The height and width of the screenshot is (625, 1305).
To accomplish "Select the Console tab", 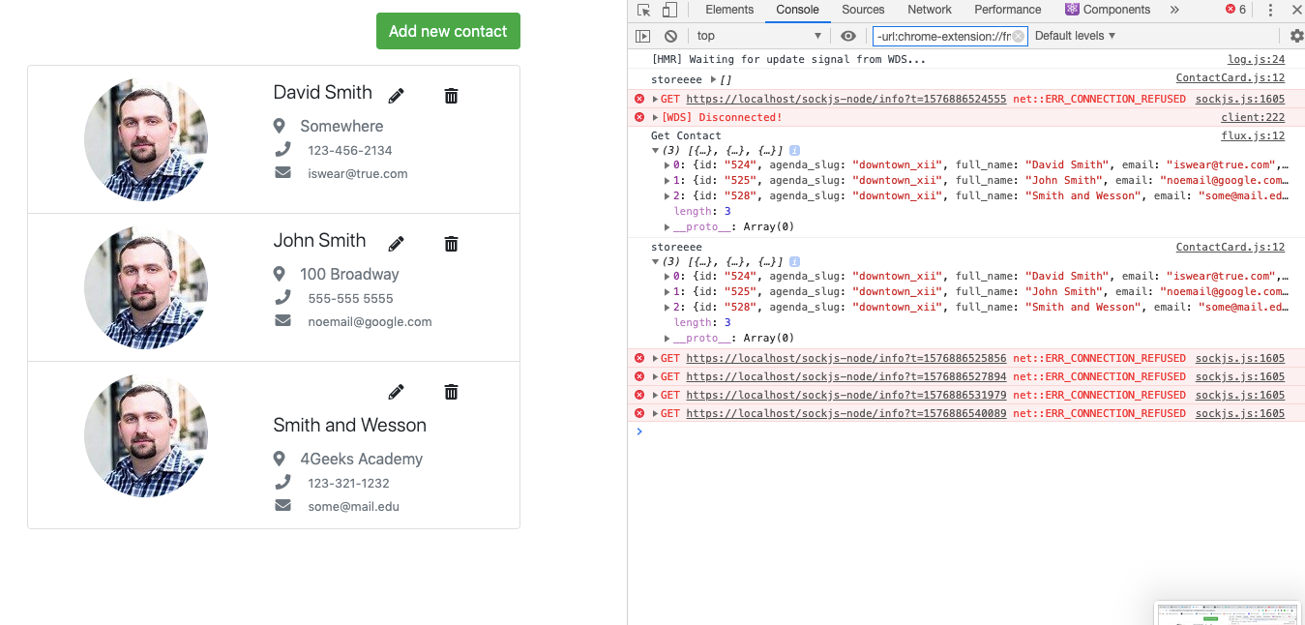I will point(798,10).
